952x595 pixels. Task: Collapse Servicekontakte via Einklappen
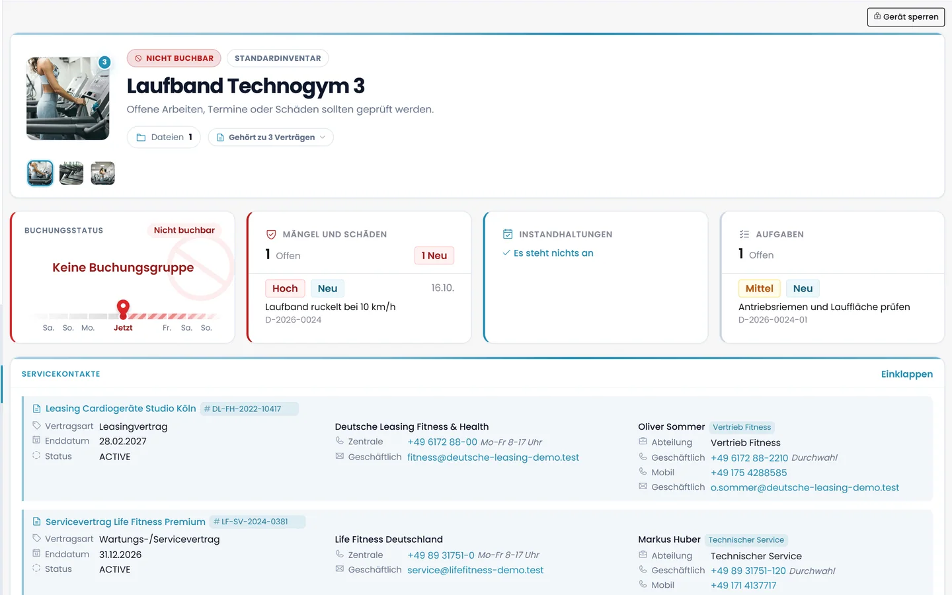907,374
